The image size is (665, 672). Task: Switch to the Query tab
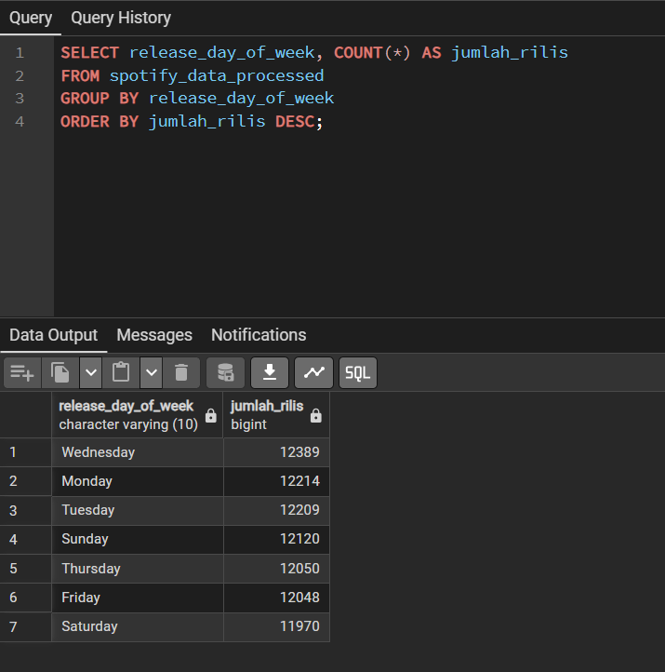click(x=31, y=18)
